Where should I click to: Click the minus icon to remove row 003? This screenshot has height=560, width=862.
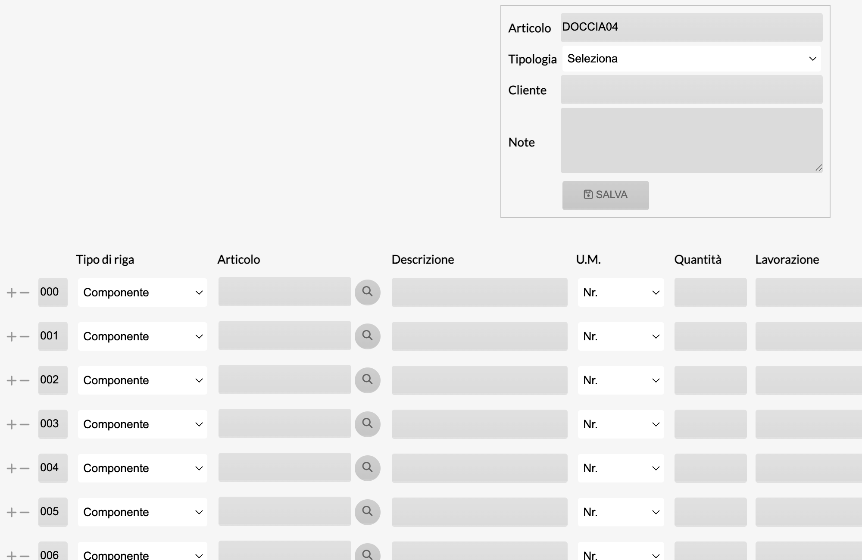pyautogui.click(x=25, y=424)
